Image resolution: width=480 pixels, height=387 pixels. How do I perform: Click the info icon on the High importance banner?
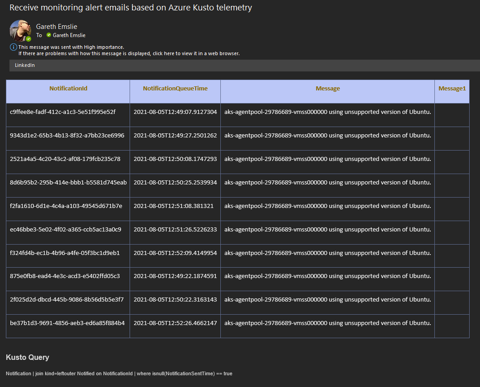coord(12,47)
